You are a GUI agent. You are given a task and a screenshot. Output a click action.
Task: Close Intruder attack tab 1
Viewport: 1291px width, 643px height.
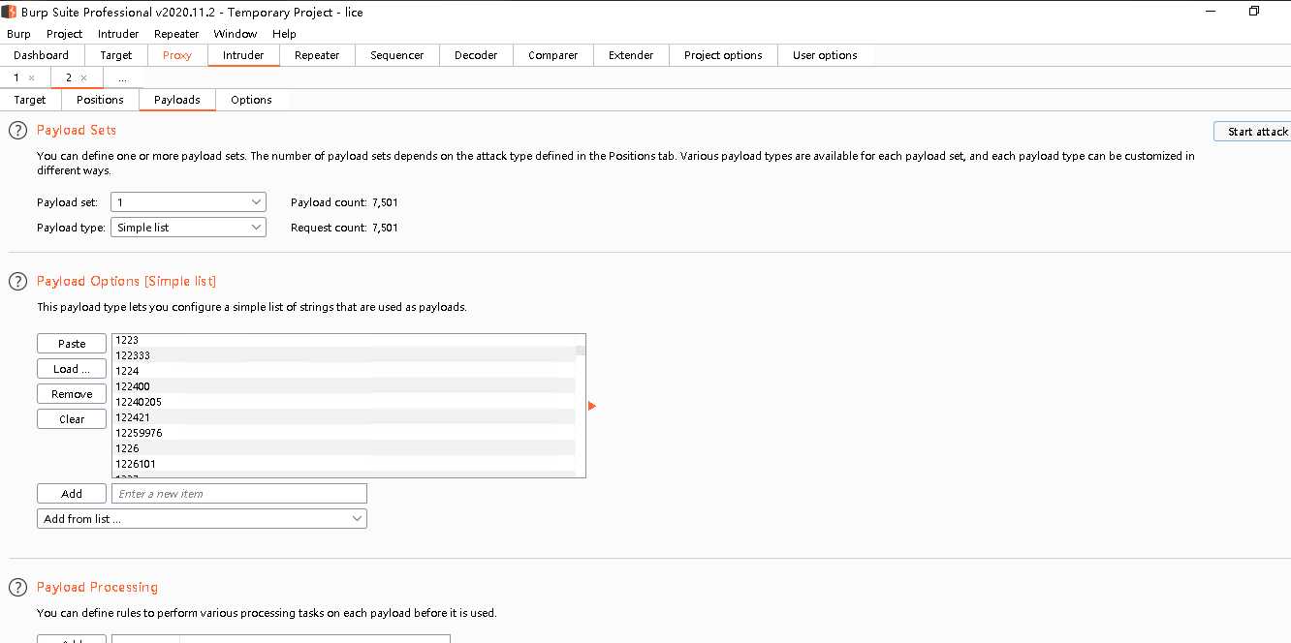pyautogui.click(x=31, y=77)
